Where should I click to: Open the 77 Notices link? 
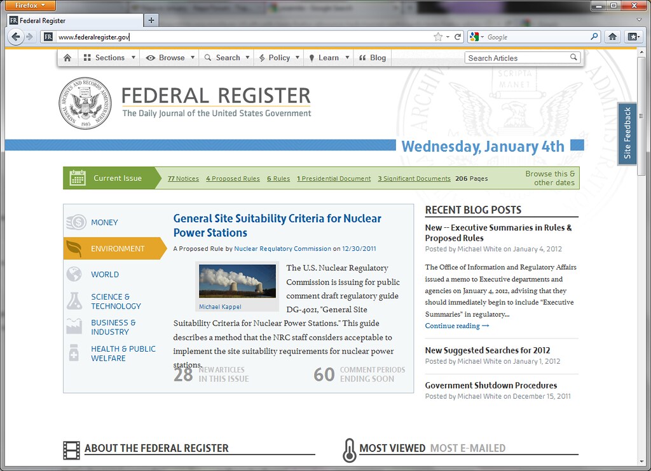point(183,178)
